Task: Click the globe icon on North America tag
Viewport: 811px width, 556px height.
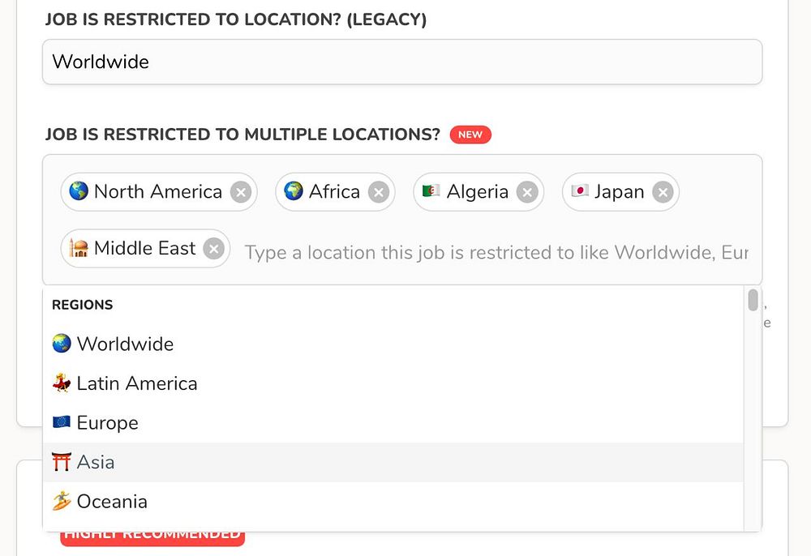Action: click(79, 191)
